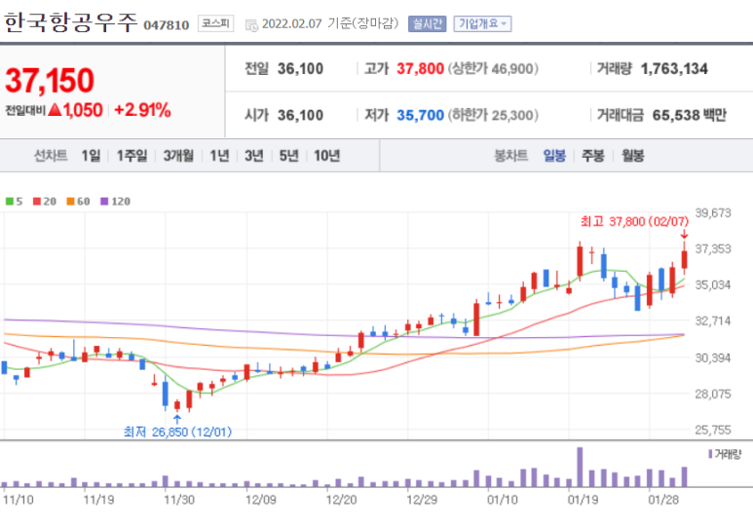This screenshot has height=526, width=753.
Task: Click the 전일 value 36,100
Action: (x=300, y=69)
